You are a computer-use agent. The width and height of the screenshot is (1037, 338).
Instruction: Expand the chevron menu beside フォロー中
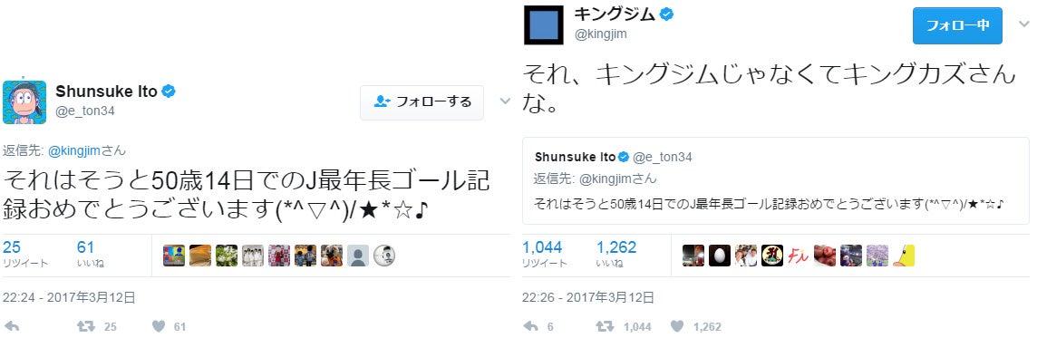coord(1023,24)
